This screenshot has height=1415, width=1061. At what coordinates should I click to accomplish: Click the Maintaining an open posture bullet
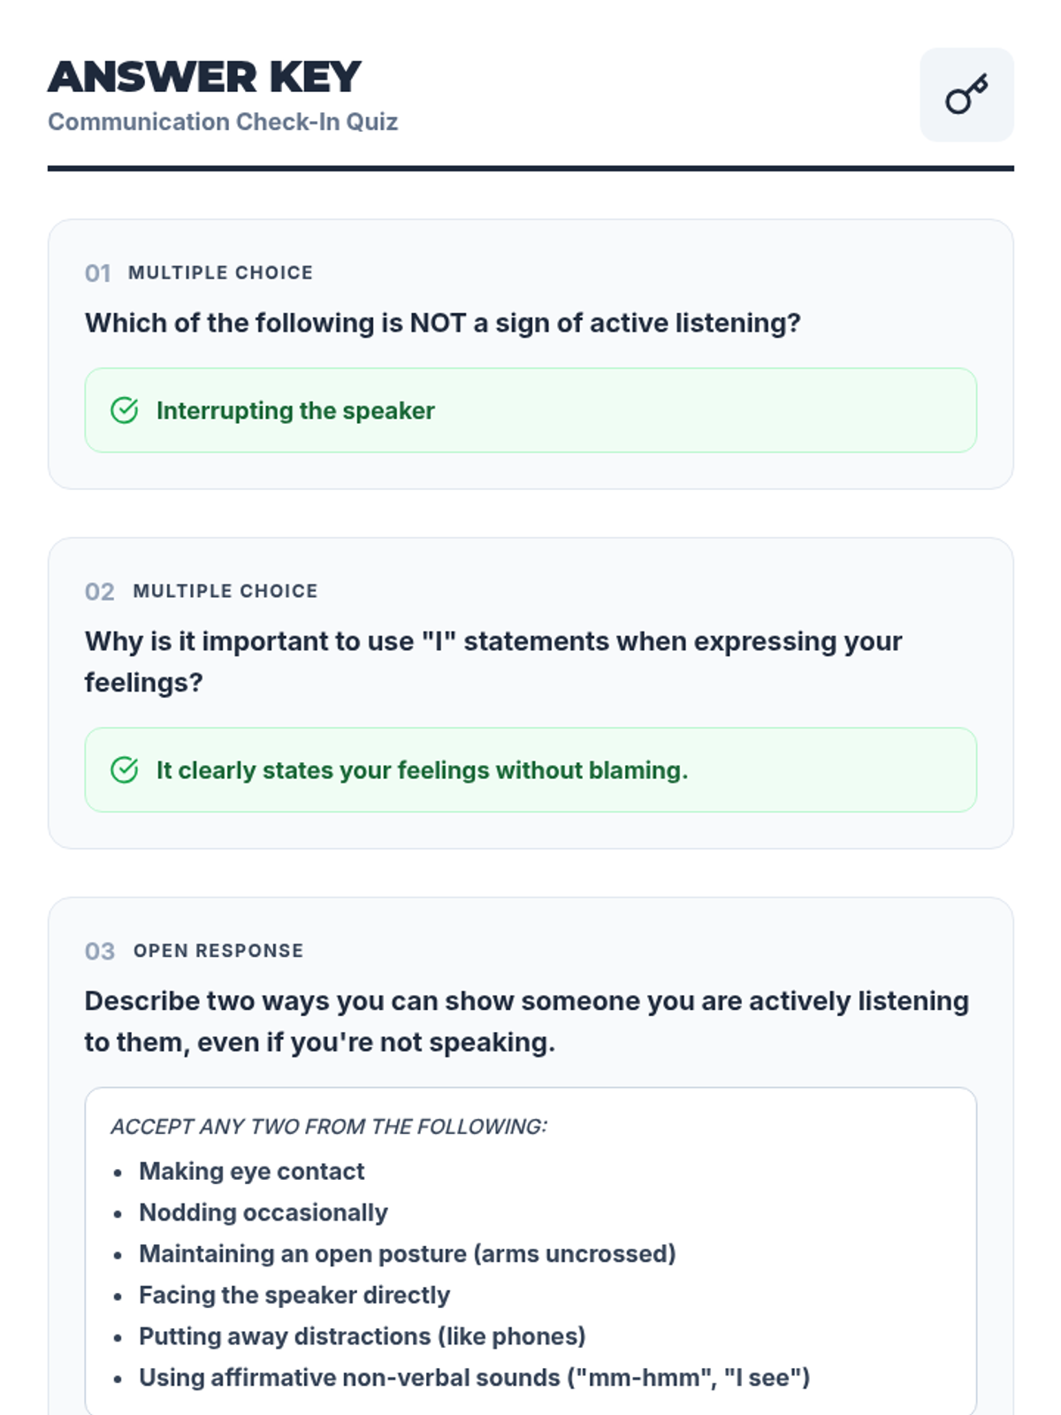click(407, 1254)
